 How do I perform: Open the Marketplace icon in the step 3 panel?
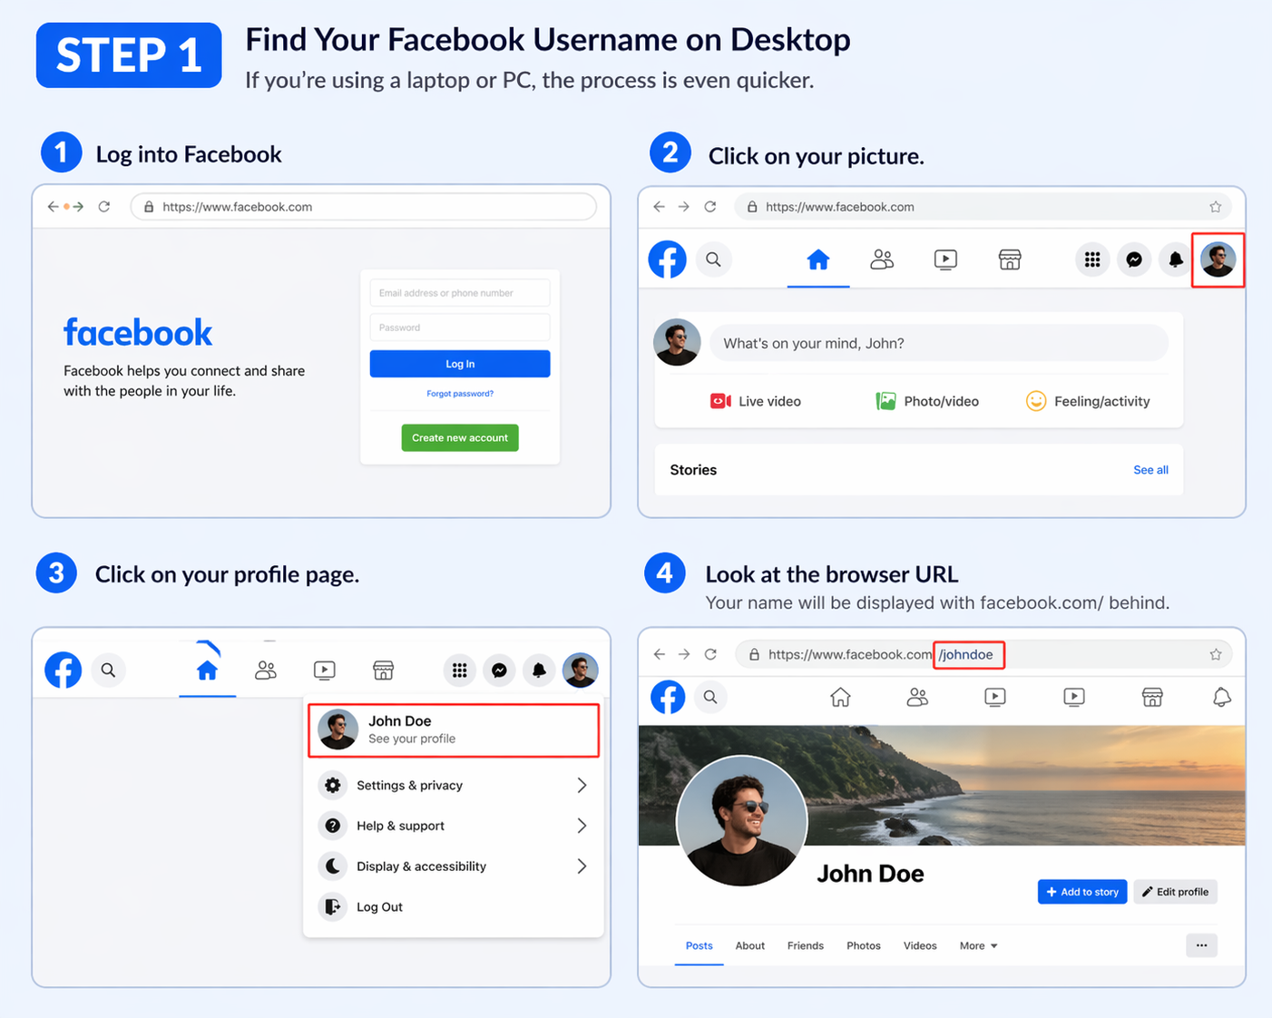click(x=384, y=671)
